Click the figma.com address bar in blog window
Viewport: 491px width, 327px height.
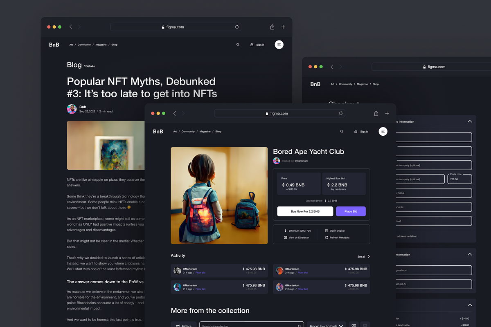click(x=176, y=27)
